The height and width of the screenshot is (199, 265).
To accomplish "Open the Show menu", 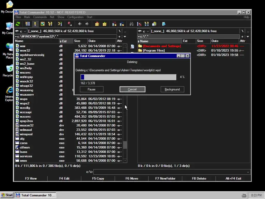I will coord(61,17).
